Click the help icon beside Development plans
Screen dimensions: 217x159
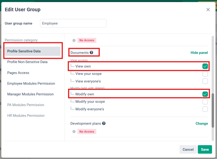pos(104,123)
